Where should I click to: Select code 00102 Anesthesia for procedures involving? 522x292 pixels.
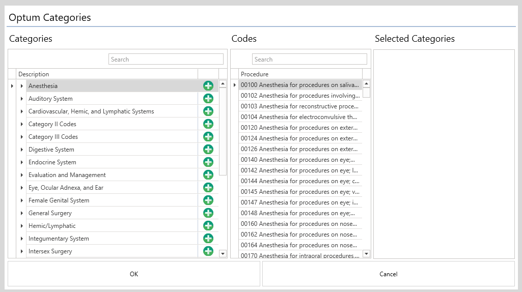point(300,96)
